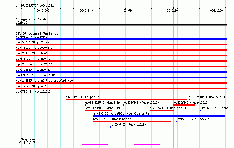Click the dgv5293n54 red variant bar
Screen dimensions: 234x148
coord(121,67)
